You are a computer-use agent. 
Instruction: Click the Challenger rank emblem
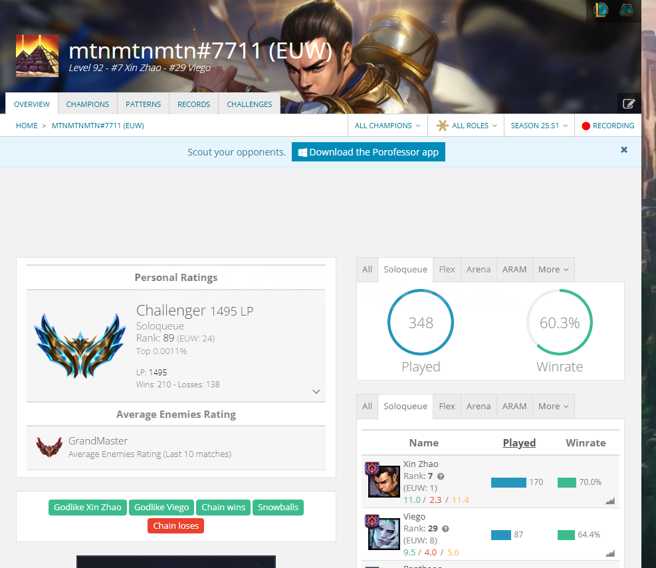point(80,345)
